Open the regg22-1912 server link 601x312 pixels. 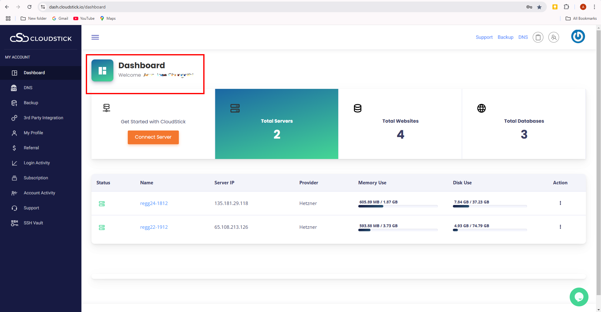tap(154, 227)
